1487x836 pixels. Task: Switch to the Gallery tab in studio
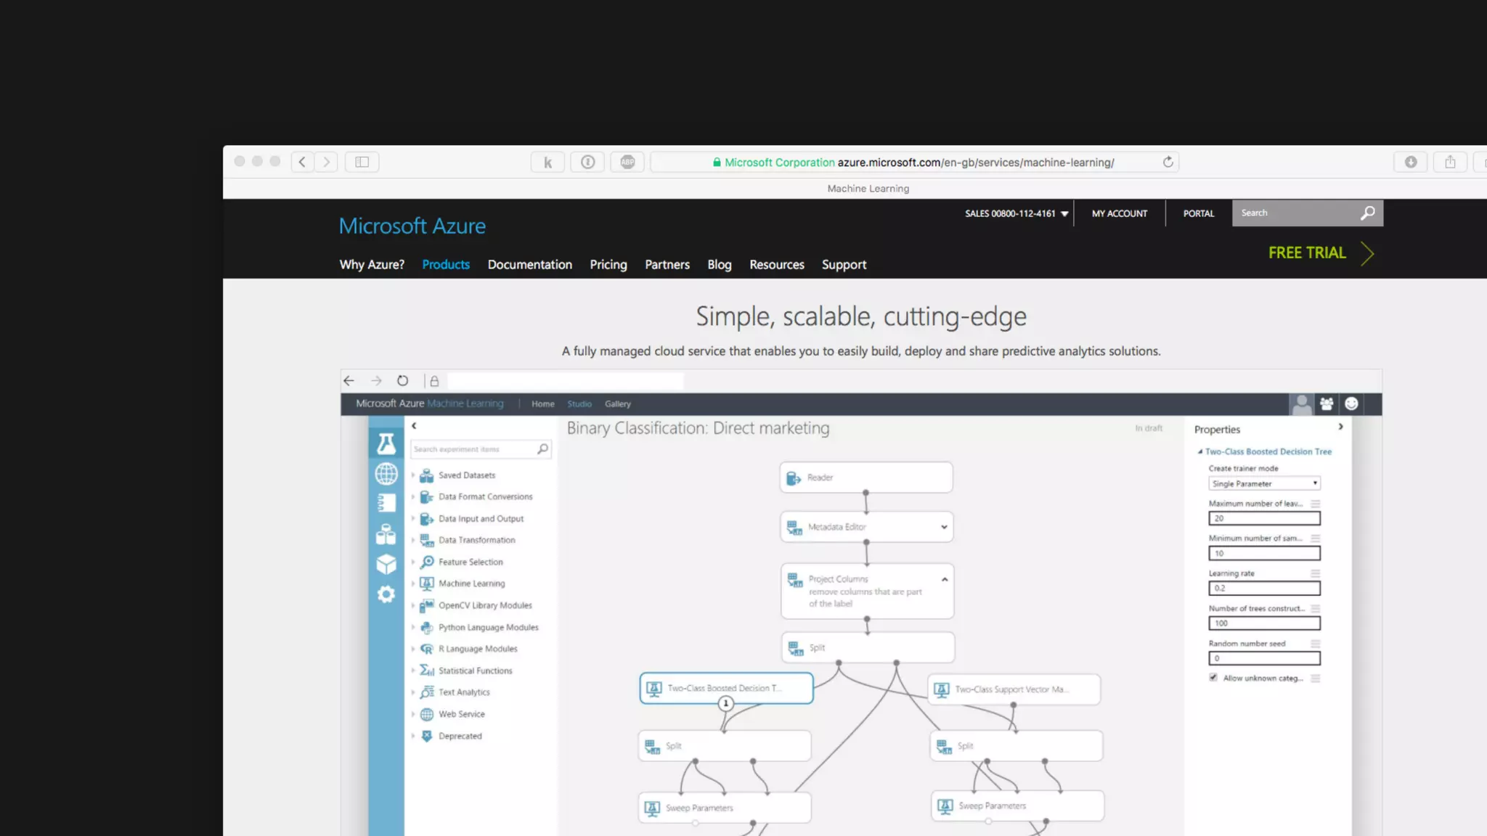[617, 404]
